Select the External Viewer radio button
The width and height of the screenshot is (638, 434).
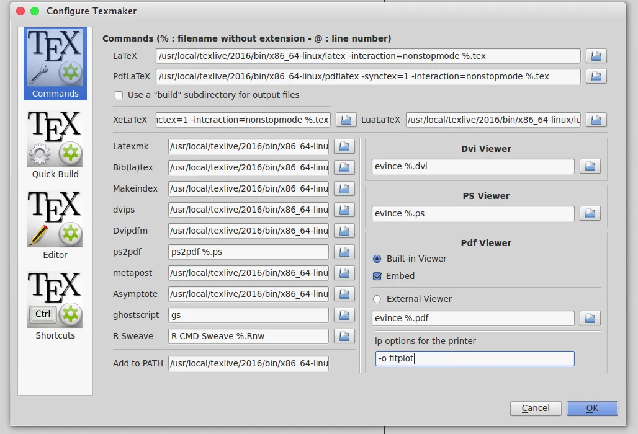coord(377,299)
